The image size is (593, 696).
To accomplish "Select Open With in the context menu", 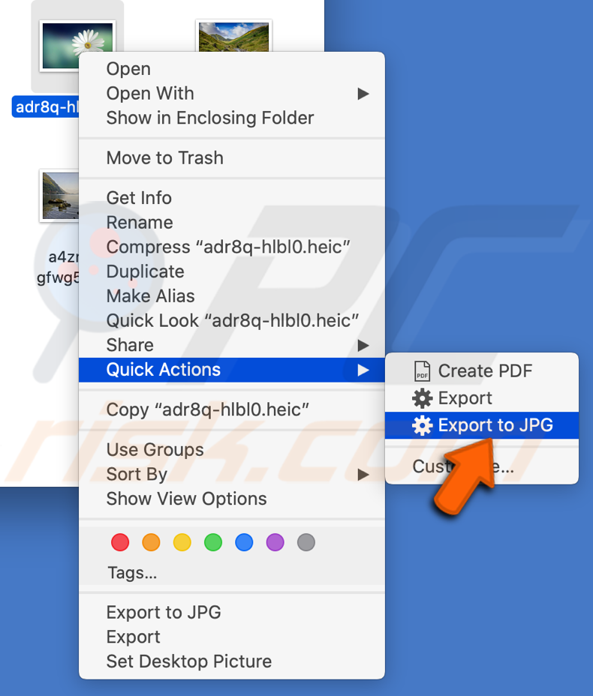I will (x=232, y=94).
